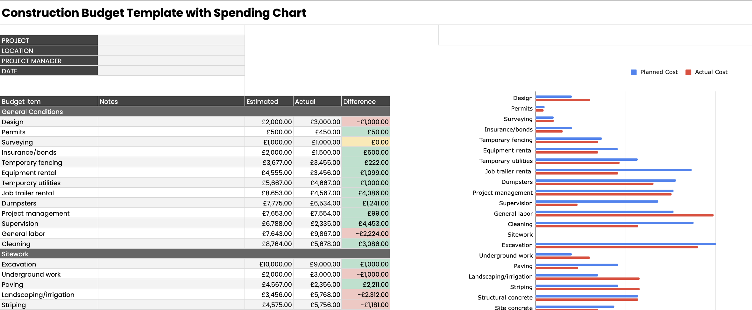The width and height of the screenshot is (752, 310).
Task: Select the 'Landscaping/irrigation' budget item cell
Action: tap(49, 294)
